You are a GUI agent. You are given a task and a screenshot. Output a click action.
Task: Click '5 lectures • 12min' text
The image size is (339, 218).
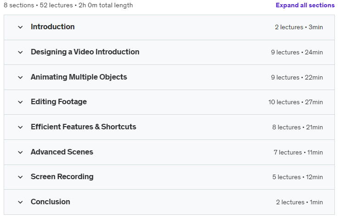(x=298, y=177)
